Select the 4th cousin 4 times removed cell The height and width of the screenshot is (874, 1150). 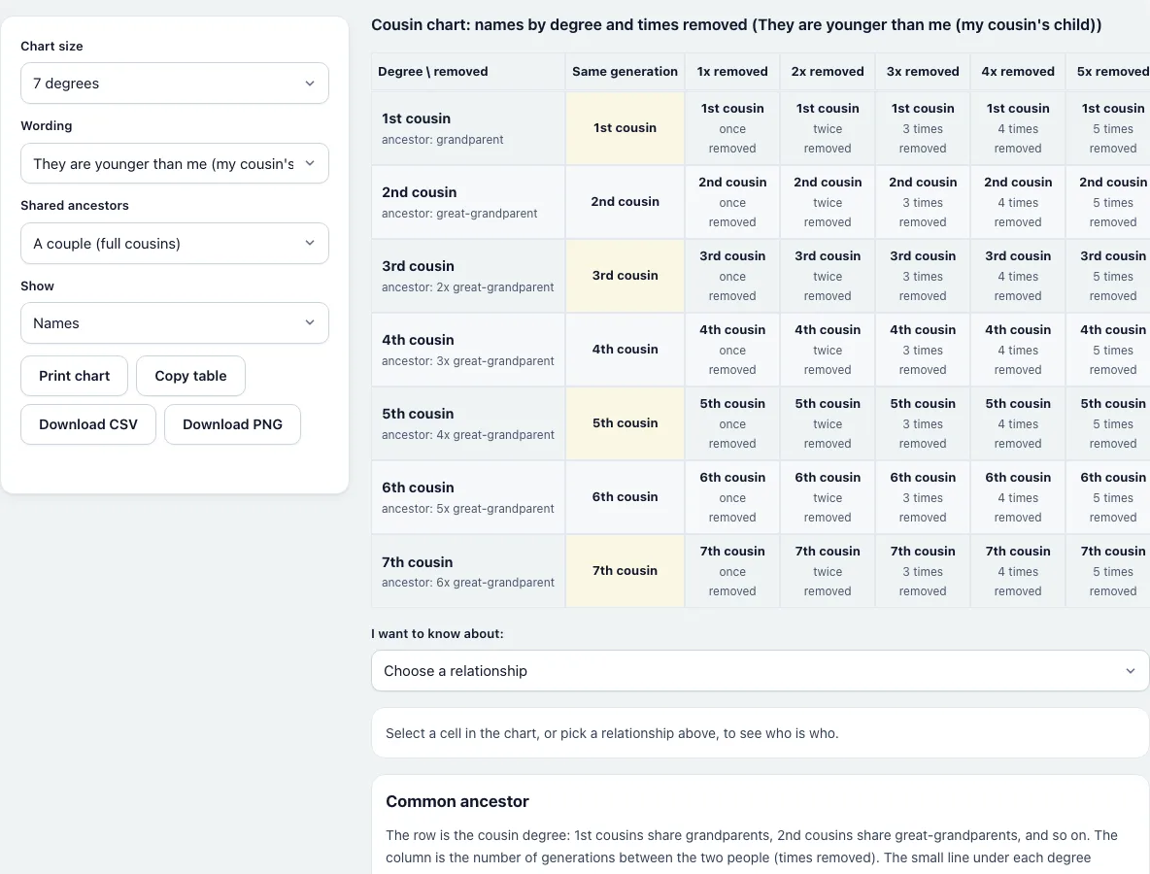[x=1018, y=350]
